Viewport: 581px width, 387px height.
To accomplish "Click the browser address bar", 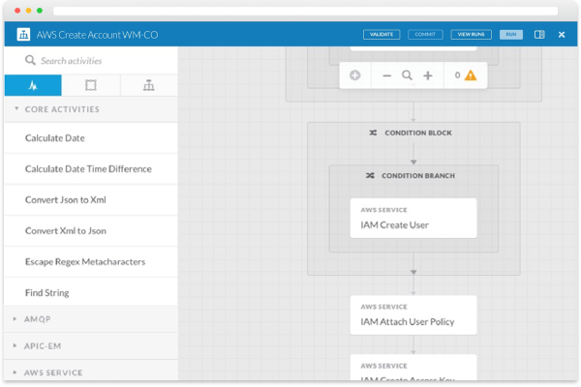I will 306,11.
